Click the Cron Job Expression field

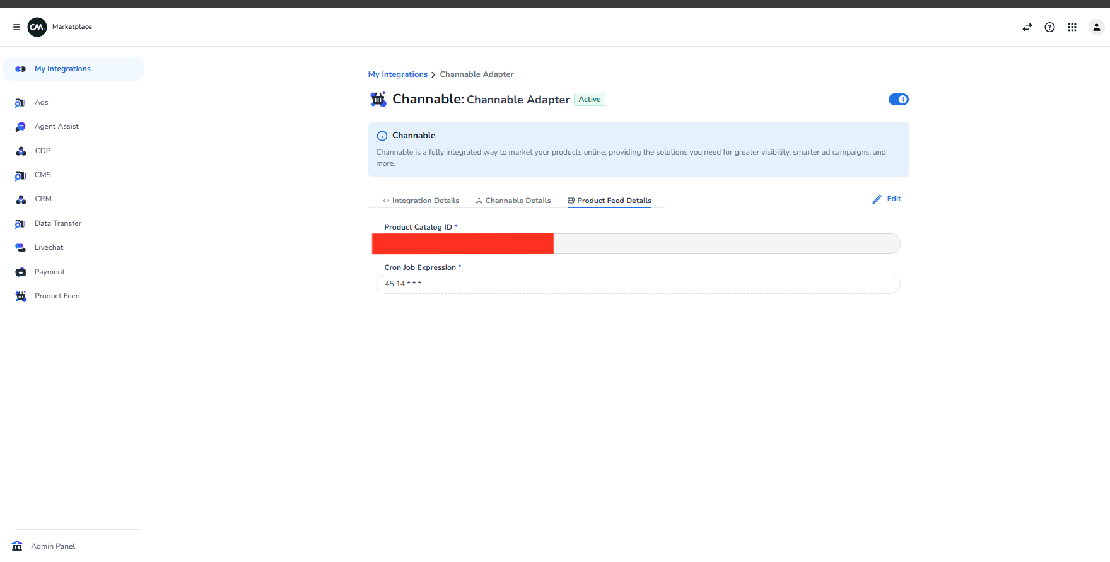(x=638, y=284)
